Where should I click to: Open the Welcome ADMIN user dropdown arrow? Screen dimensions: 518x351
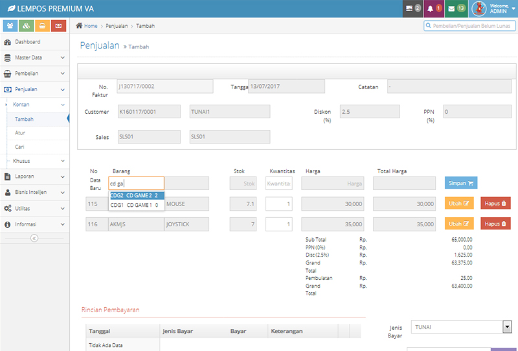point(513,9)
